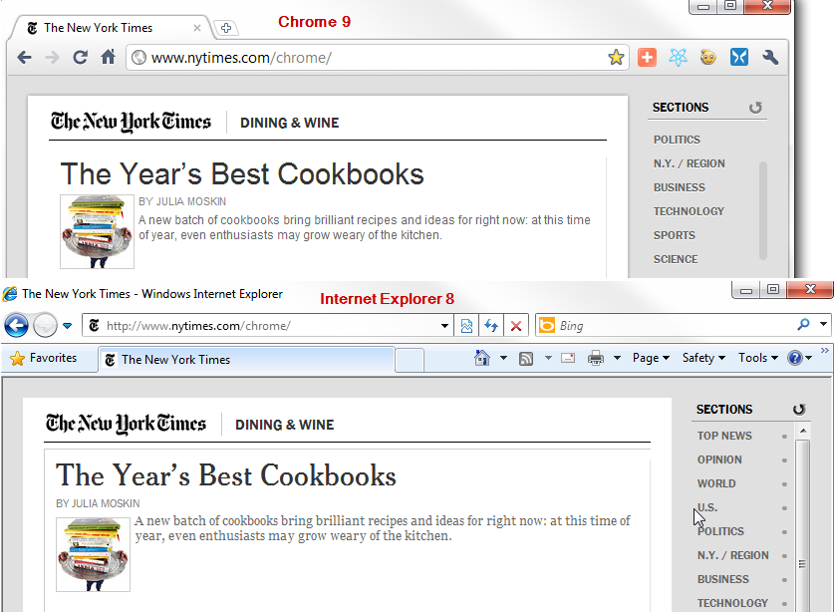Open Chrome wrench settings menu
The width and height of the screenshot is (834, 613).
[770, 57]
